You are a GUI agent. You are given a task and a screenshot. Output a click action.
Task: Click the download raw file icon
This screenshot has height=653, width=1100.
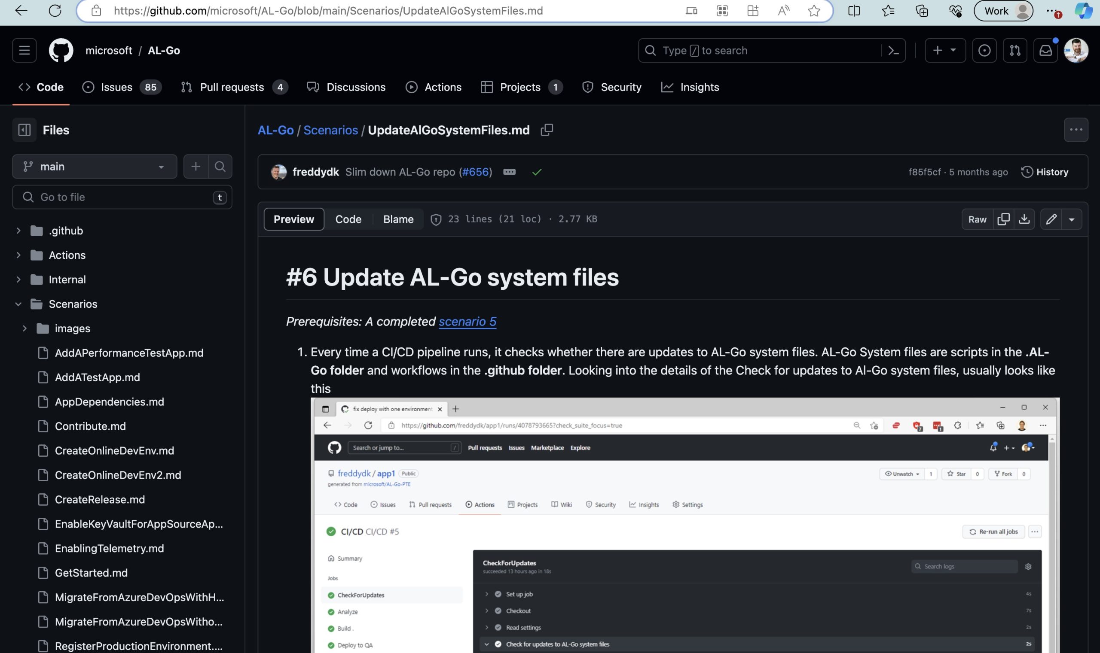coord(1024,219)
